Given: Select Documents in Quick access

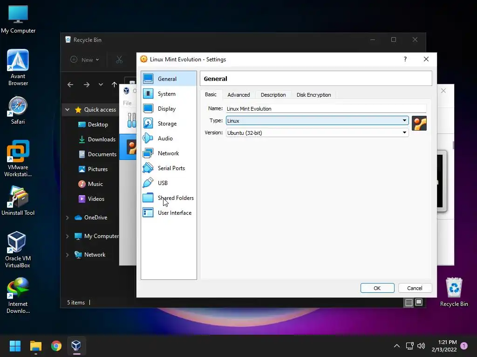Looking at the screenshot, I should pos(97,154).
